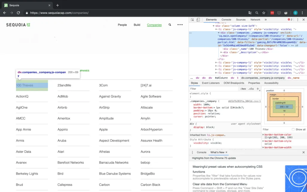Open stylesheet link dd1bfb283fa css
Screen dimensions: 307x192
pos(244,101)
